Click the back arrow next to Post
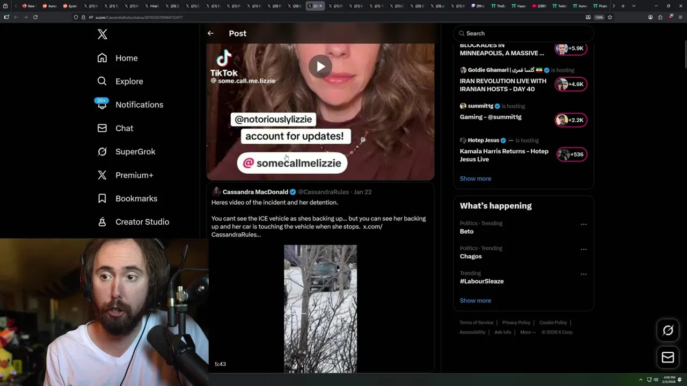The image size is (687, 386). (210, 33)
